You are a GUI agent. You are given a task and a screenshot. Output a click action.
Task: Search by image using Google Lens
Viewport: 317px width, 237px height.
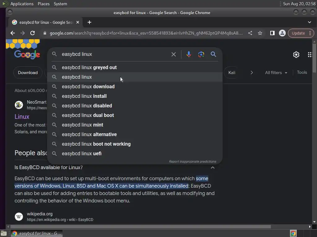(201, 54)
